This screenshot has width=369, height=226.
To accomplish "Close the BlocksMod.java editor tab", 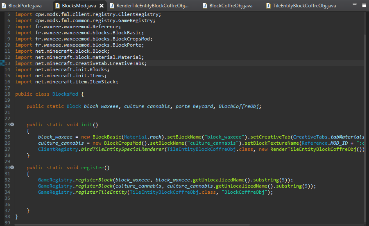I will [102, 6].
